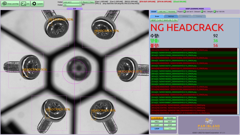Select the '[37 ms] NG COATING' log row
240x135 pixels.
194,110
